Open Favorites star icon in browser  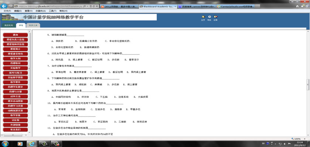(x=302, y=7)
